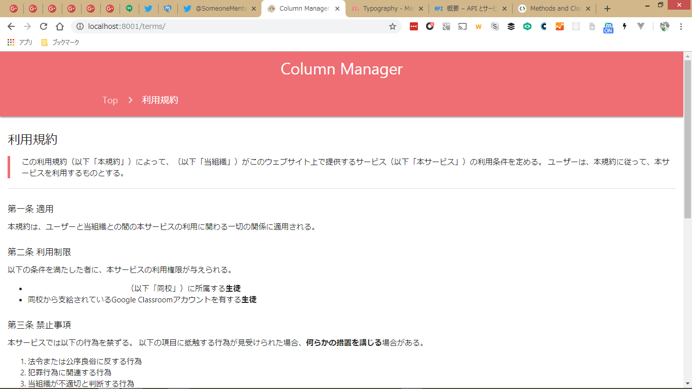The width and height of the screenshot is (692, 389).
Task: Click the Vue devtools extension icon
Action: [x=641, y=26]
